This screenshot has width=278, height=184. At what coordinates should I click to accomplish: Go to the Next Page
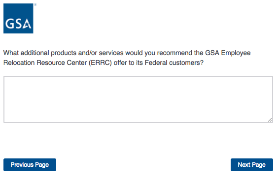click(x=252, y=165)
